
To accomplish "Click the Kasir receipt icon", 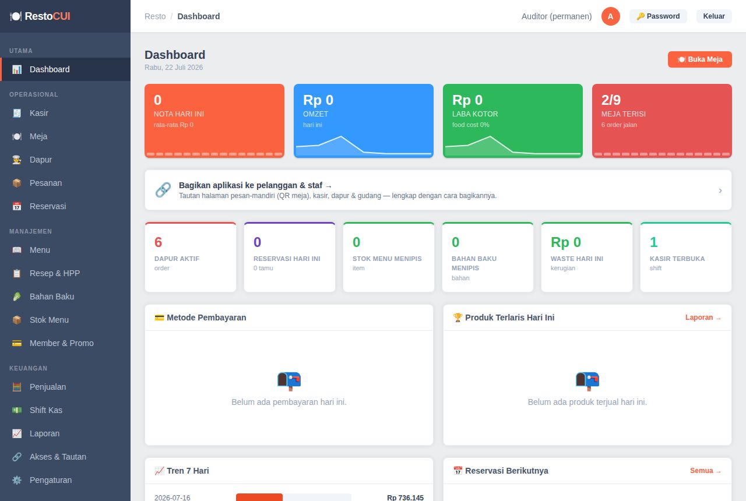I will pos(17,113).
